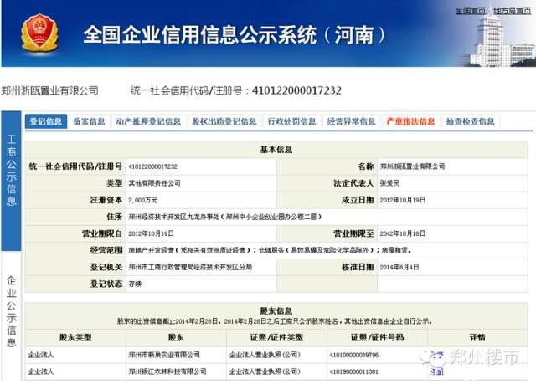This screenshot has width=536, height=384.
Task: Switch to the 股权出质登记信息 tab
Action: pos(224,121)
